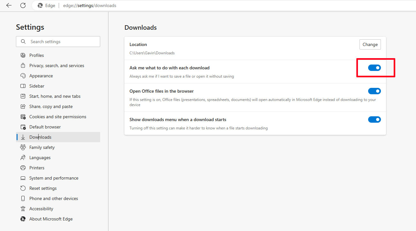This screenshot has height=231, width=416.
Task: Click the Appearance palette icon
Action: pos(23,76)
